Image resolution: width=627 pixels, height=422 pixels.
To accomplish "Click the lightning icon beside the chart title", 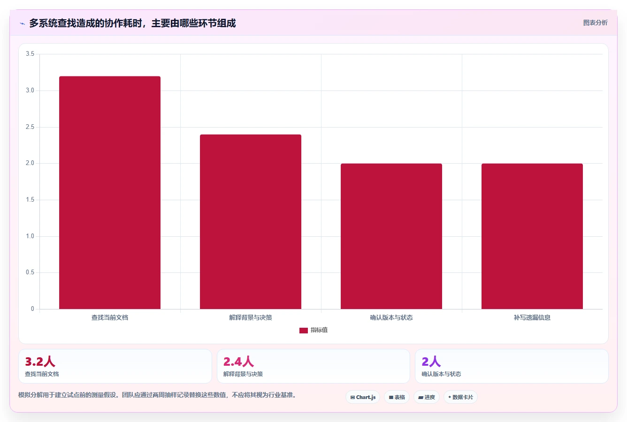I will [x=22, y=23].
